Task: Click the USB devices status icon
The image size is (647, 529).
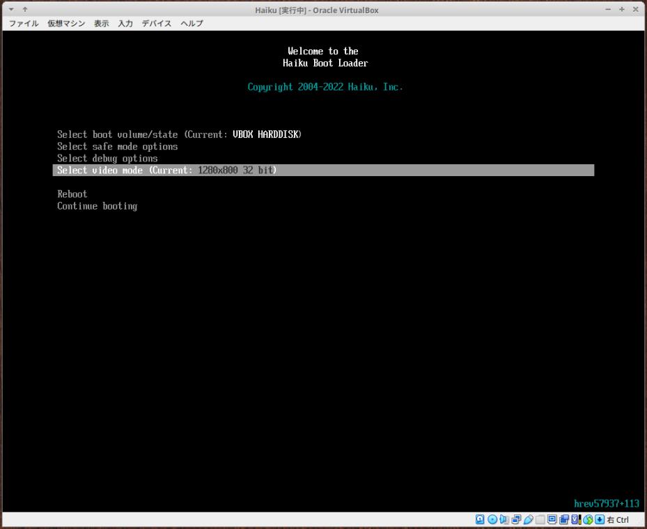Action: click(528, 519)
